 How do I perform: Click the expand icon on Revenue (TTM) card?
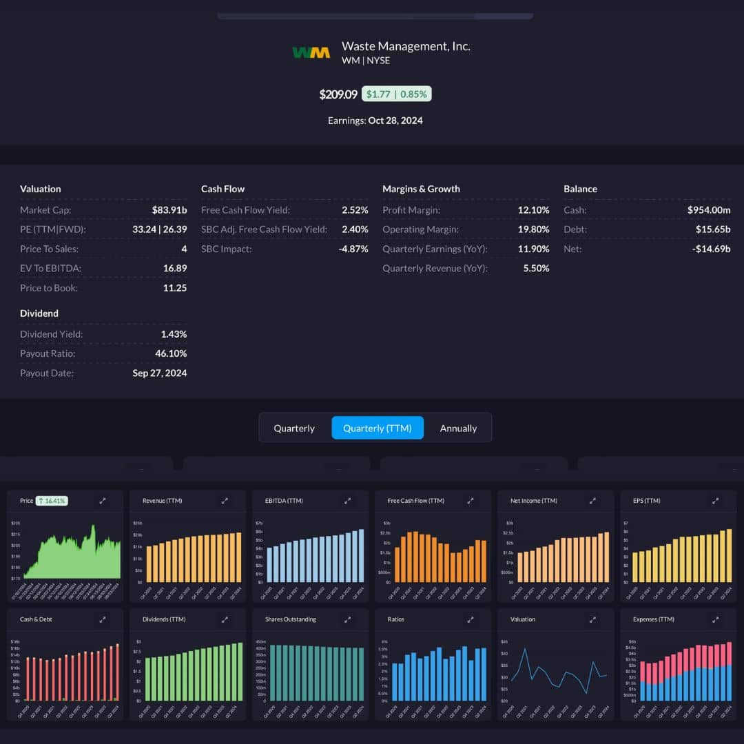225,501
